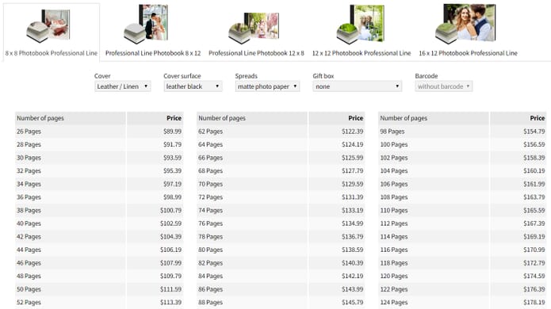The height and width of the screenshot is (309, 551).
Task: Open the 12 x 12 Photobook Professional Line tab
Action: (362, 53)
